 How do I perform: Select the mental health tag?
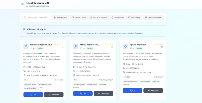click(92, 84)
